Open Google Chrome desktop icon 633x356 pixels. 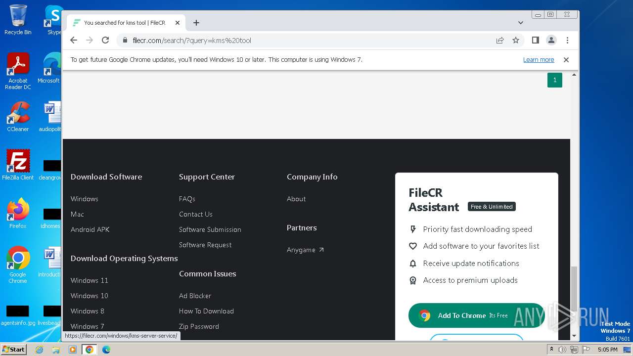[x=18, y=265]
